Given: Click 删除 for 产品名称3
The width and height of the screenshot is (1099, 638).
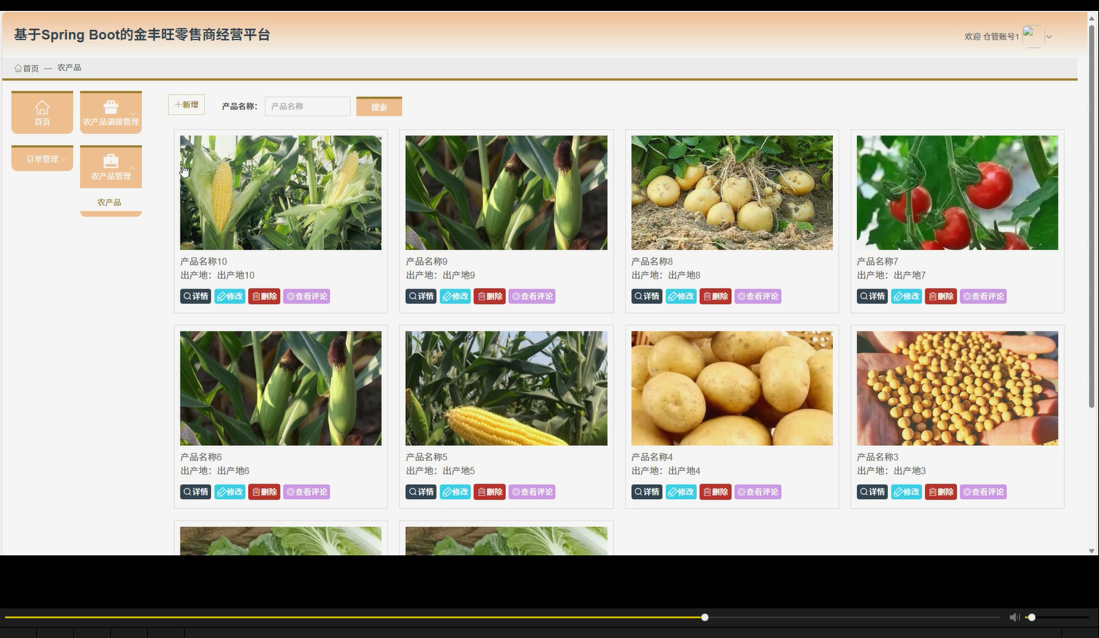Looking at the screenshot, I should click(x=941, y=492).
